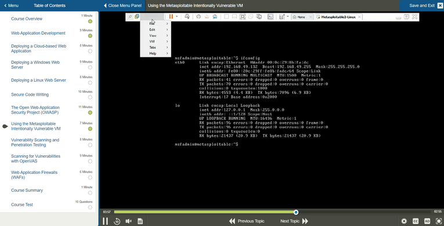Viewport: 444px width, 226px height.
Task: Select Using the Metasploitable Intentionally Vulnerable VM
Action: pyautogui.click(x=35, y=126)
